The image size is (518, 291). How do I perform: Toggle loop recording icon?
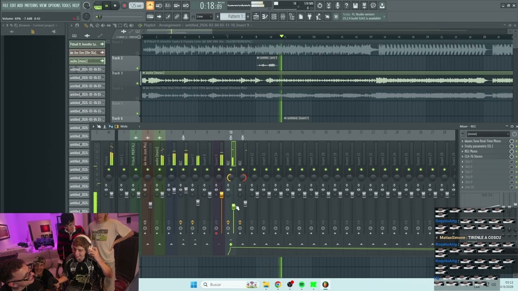tap(186, 6)
